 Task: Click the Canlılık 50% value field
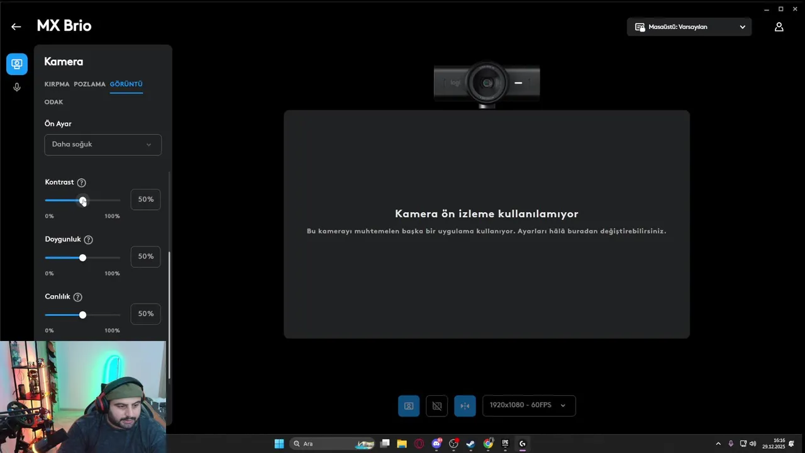click(145, 314)
